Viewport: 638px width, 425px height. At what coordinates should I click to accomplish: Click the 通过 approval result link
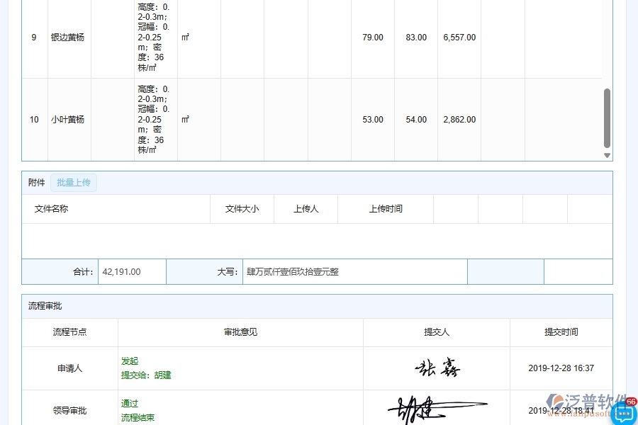[129, 404]
